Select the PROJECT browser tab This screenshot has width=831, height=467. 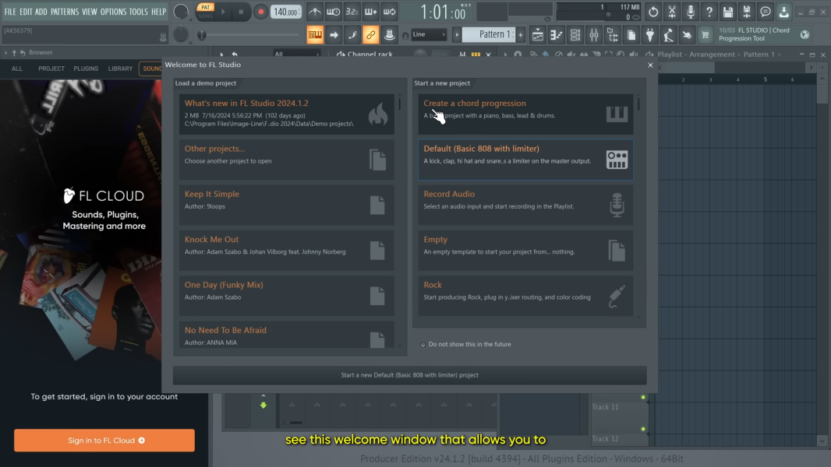tap(51, 68)
